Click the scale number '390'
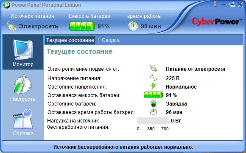 [x=151, y=129]
